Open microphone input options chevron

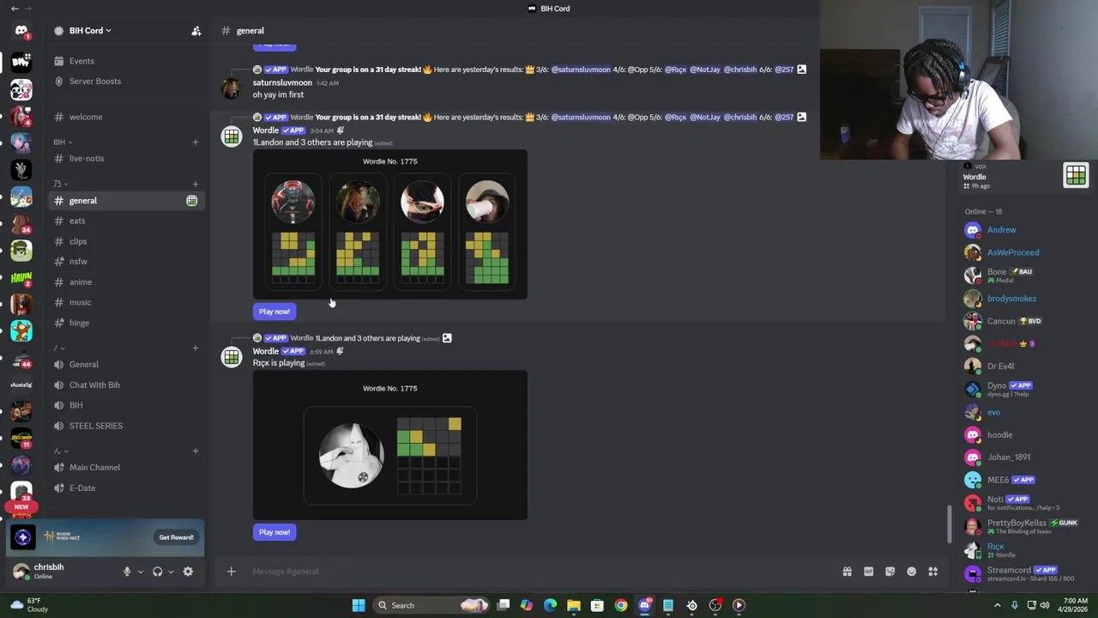[141, 572]
